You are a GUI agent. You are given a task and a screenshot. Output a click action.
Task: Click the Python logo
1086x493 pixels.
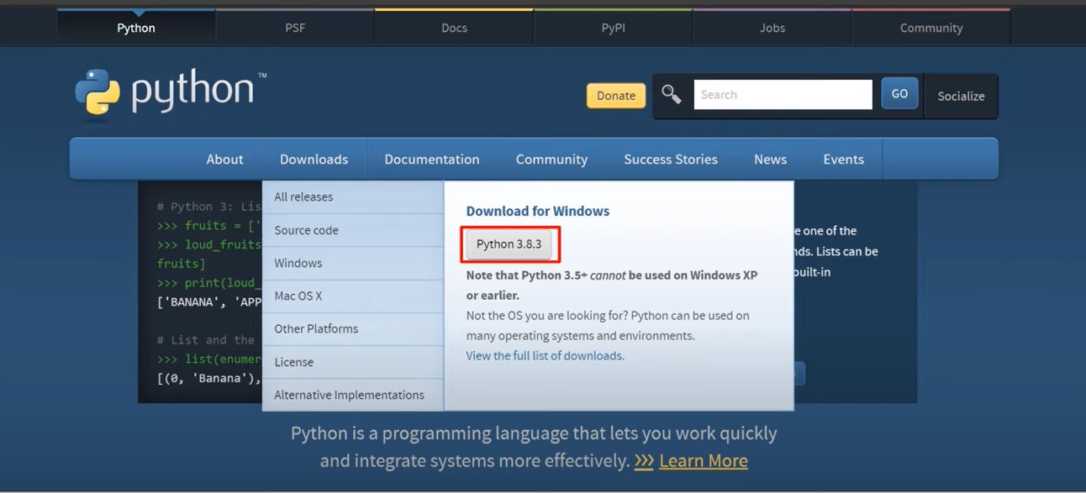pyautogui.click(x=171, y=92)
